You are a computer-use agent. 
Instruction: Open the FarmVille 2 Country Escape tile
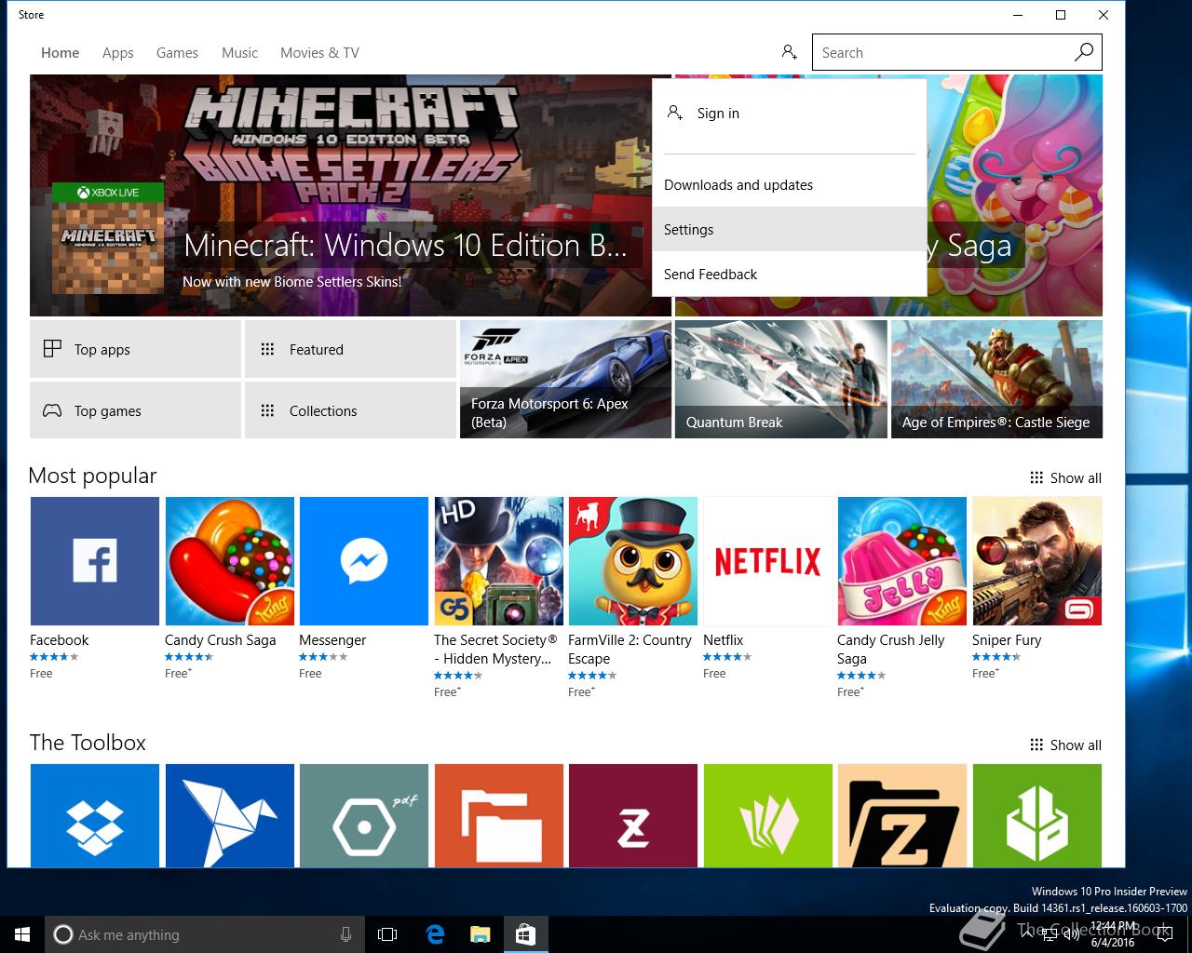633,561
